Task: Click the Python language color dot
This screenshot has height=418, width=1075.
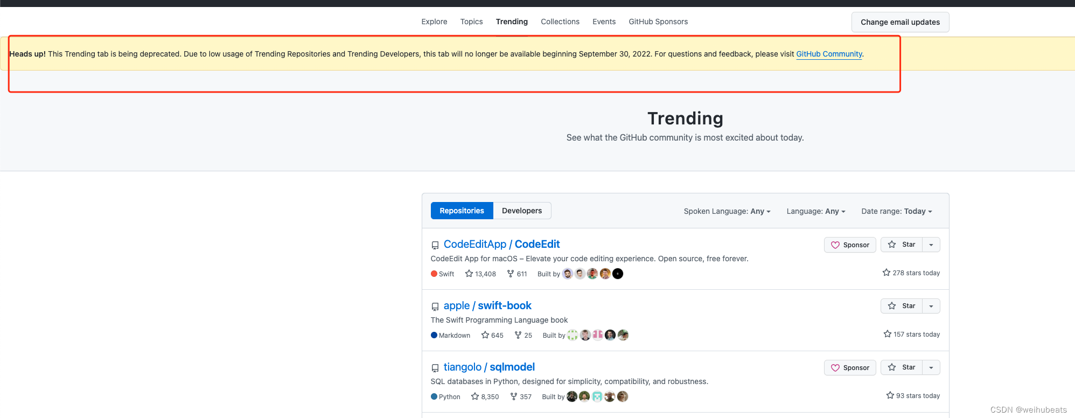Action: pos(434,396)
